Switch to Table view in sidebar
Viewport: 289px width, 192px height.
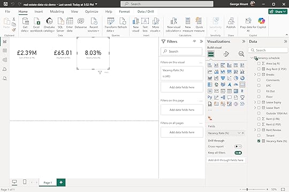[x=5, y=51]
